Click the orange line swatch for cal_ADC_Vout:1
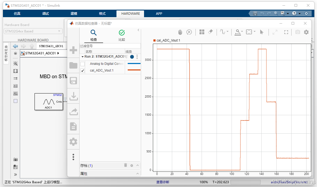 click(134, 70)
